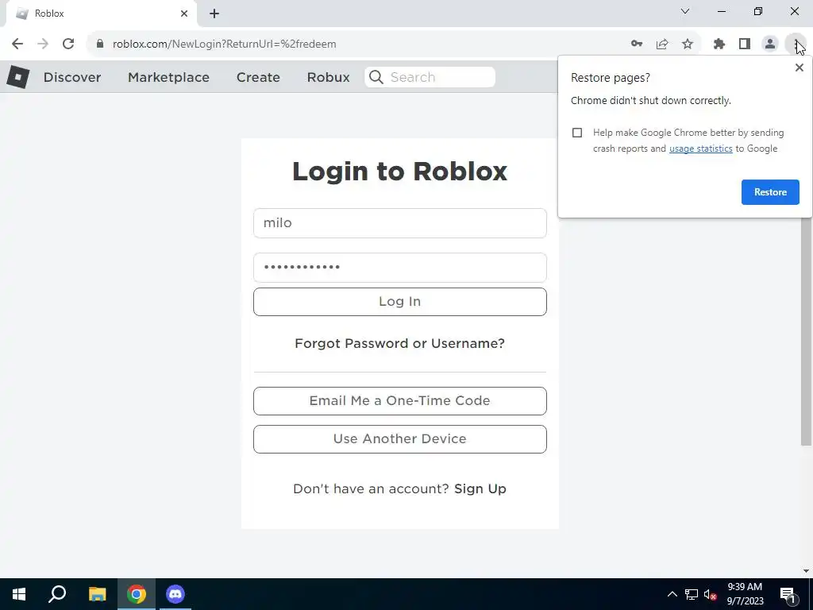The height and width of the screenshot is (610, 813).
Task: Reload the Roblox login page
Action: click(x=68, y=44)
